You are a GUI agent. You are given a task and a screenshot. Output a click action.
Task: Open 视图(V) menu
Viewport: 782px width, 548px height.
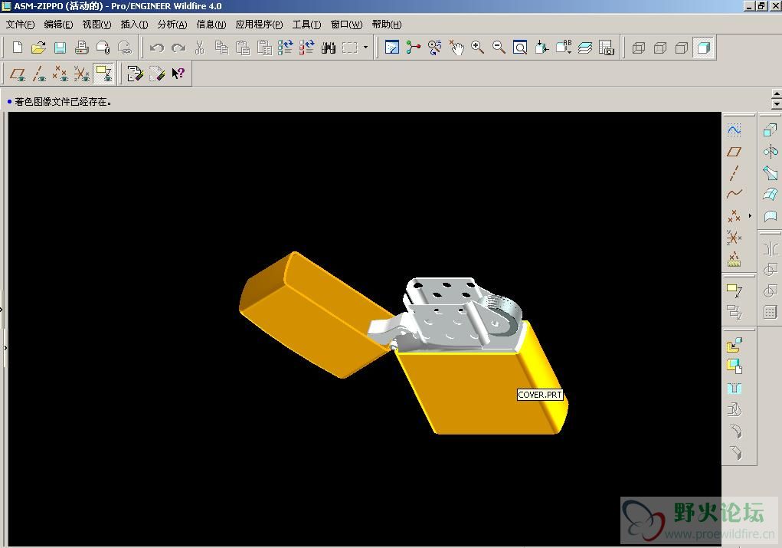coord(97,25)
